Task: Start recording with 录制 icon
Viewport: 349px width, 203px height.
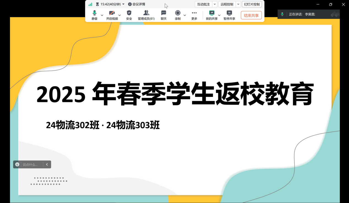Action: coord(178,13)
